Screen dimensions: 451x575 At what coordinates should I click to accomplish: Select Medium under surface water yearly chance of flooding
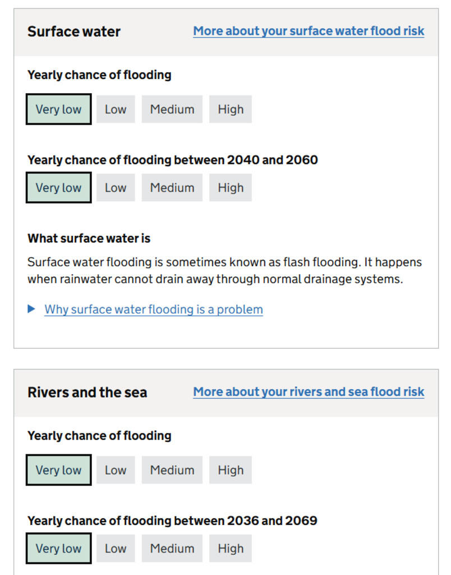[x=172, y=109]
